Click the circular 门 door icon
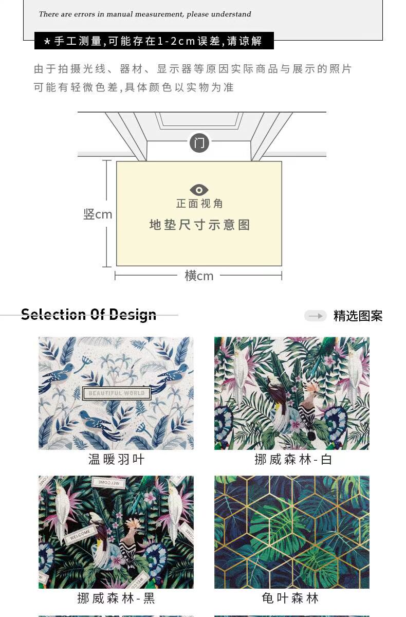This screenshot has height=617, width=406. pyautogui.click(x=199, y=142)
